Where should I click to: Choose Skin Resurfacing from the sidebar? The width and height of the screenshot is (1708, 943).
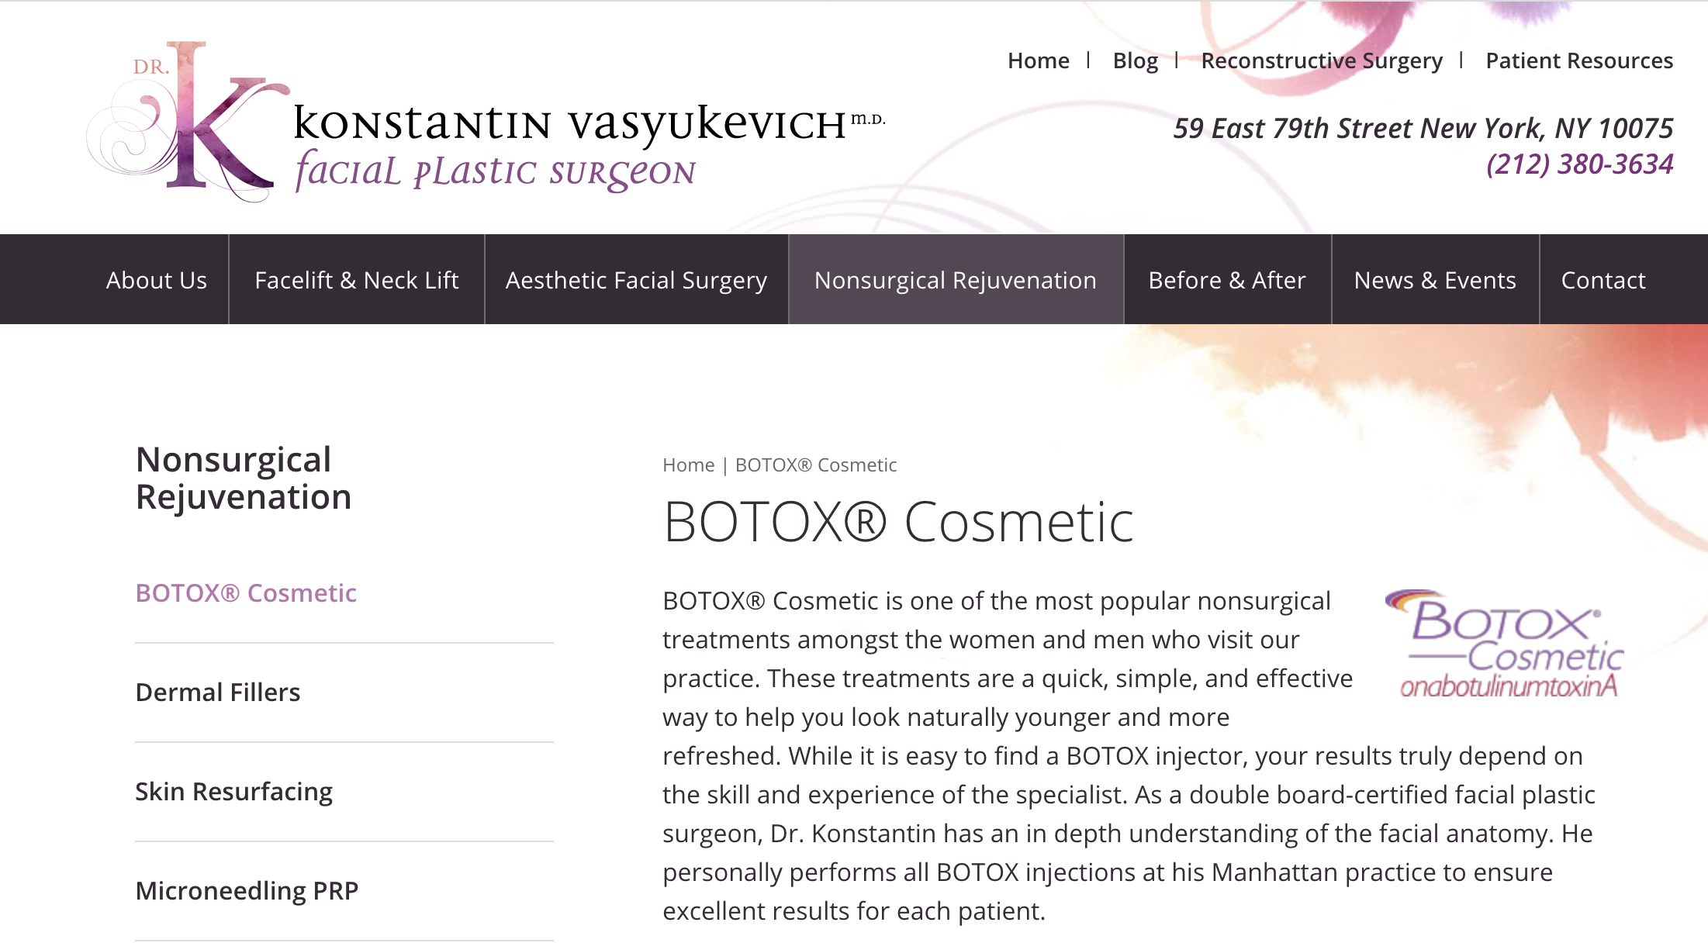[233, 792]
